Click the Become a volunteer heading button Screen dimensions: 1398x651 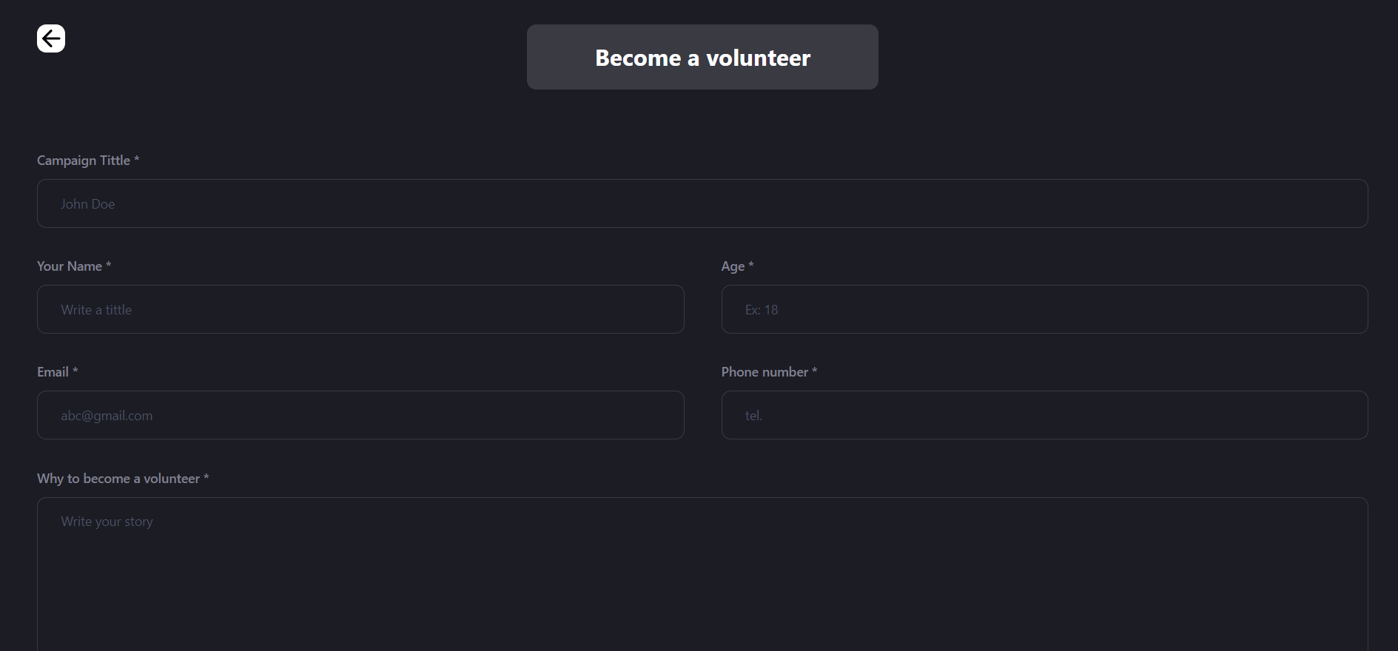(702, 57)
